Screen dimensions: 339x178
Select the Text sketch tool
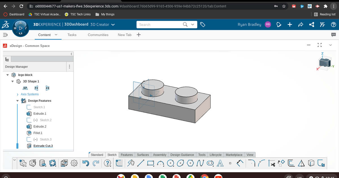(220, 163)
